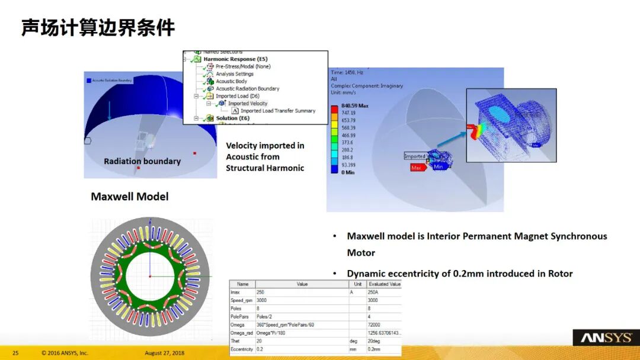Click legend value 653.79
Screen dimensions: 640x360
tap(348, 120)
